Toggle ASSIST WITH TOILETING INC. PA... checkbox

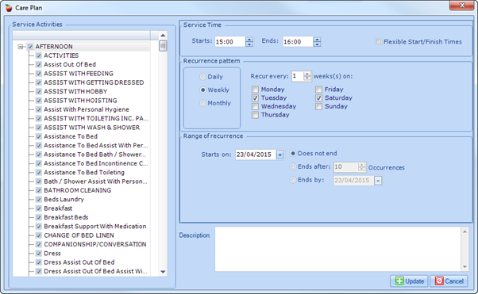39,118
